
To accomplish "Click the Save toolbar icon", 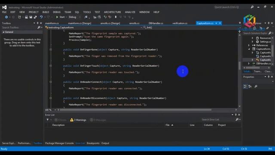I will (x=31, y=17).
